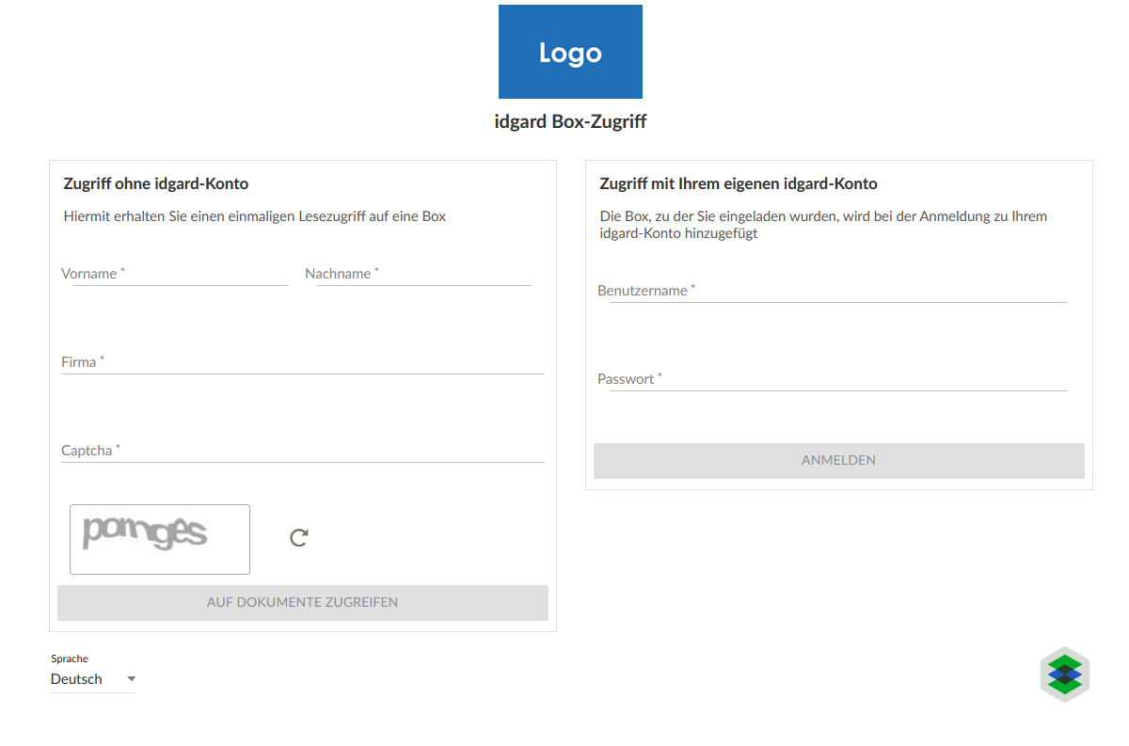Click heading 'Zugriff ohne idgard-Konto'
The height and width of the screenshot is (746, 1129).
coord(156,183)
